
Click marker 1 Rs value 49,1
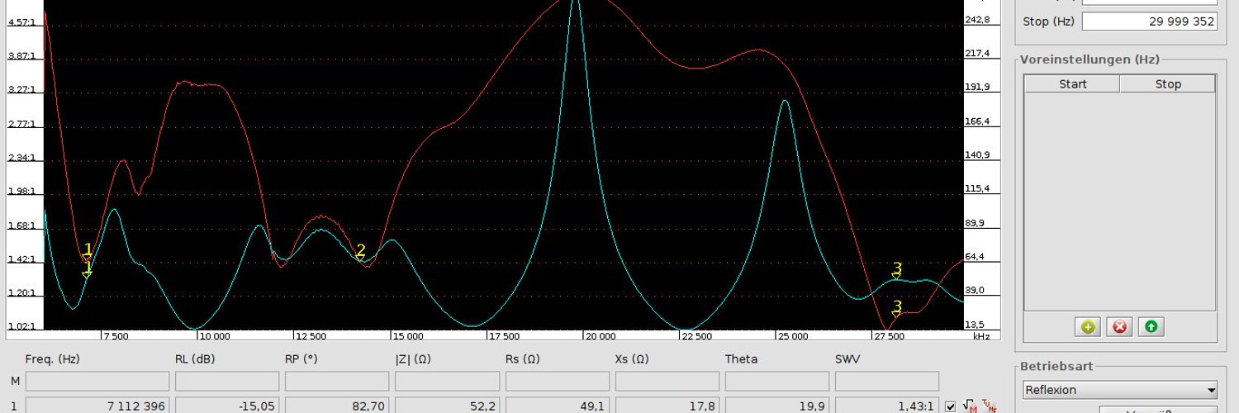[557, 406]
